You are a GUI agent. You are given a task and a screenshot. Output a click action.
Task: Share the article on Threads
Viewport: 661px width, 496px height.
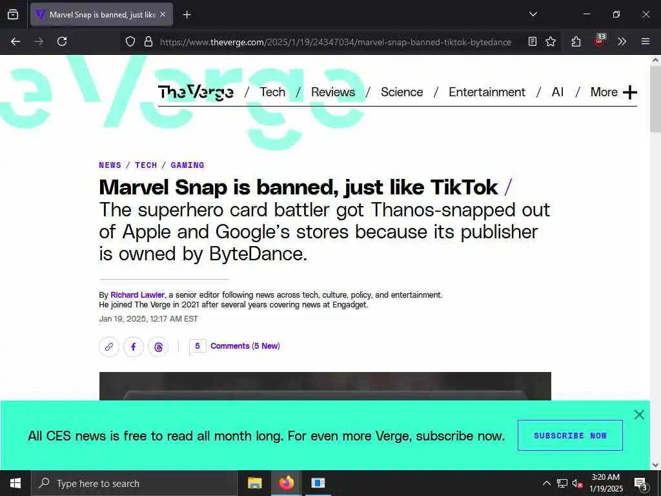(158, 347)
